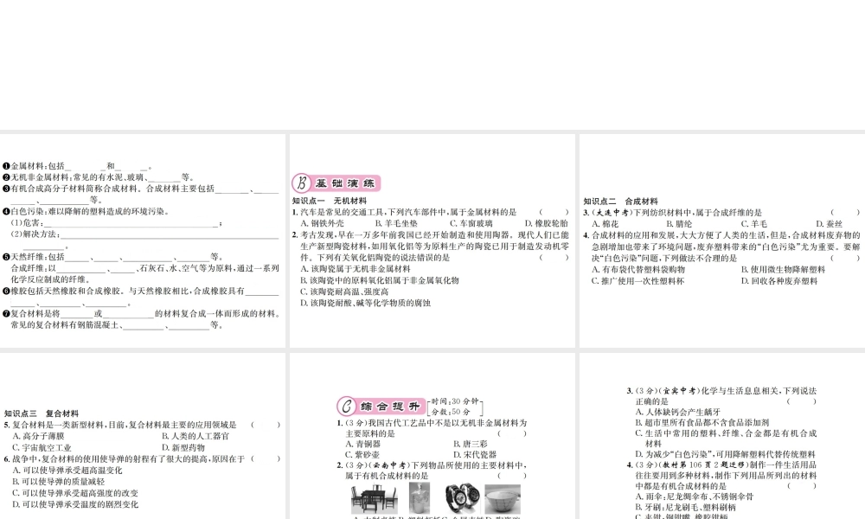Choose option D. 橡胶轮胎
Screen dimensions: 865x519
(546, 223)
